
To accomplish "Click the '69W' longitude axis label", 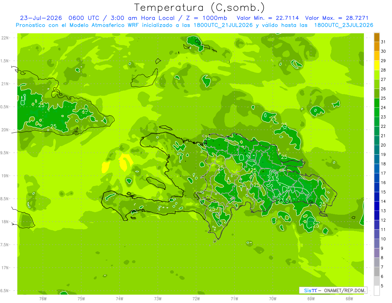I will (x=311, y=299).
